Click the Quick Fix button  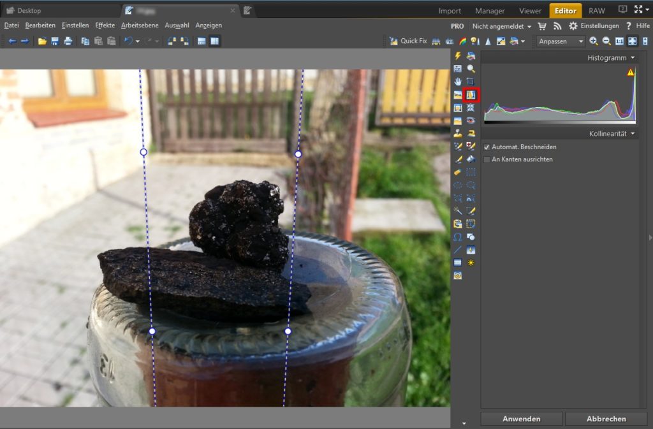click(408, 41)
